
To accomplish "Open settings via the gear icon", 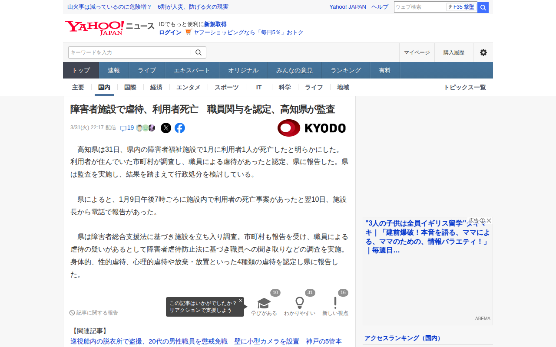I will point(483,52).
